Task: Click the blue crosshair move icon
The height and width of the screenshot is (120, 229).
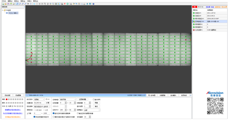Action: pos(31,4)
